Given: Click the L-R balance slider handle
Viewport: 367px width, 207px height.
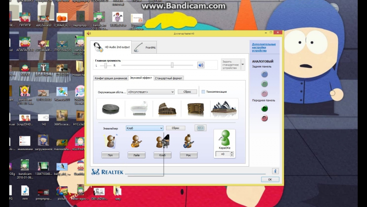Looking at the screenshot, I should 106,66.
